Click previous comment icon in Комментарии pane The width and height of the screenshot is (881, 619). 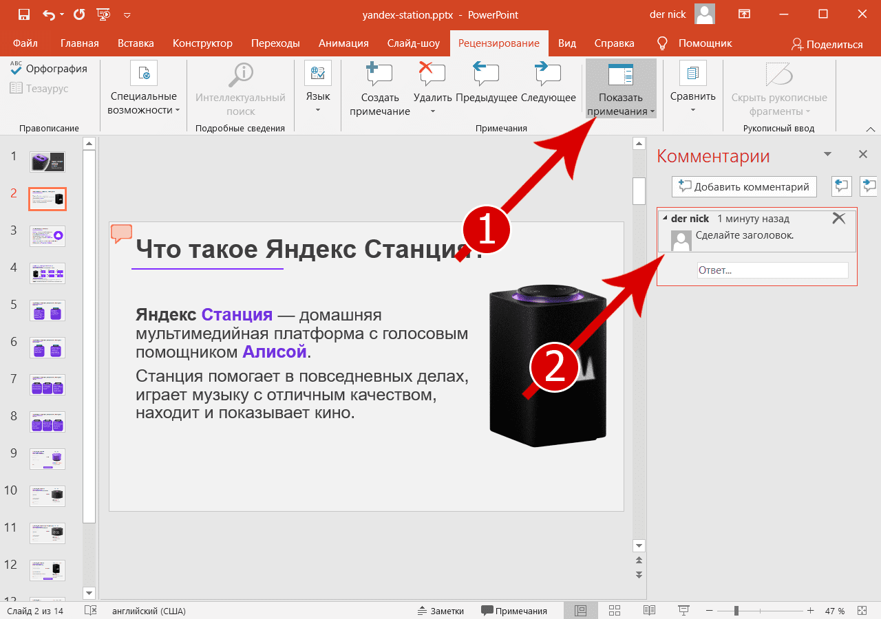tap(842, 186)
